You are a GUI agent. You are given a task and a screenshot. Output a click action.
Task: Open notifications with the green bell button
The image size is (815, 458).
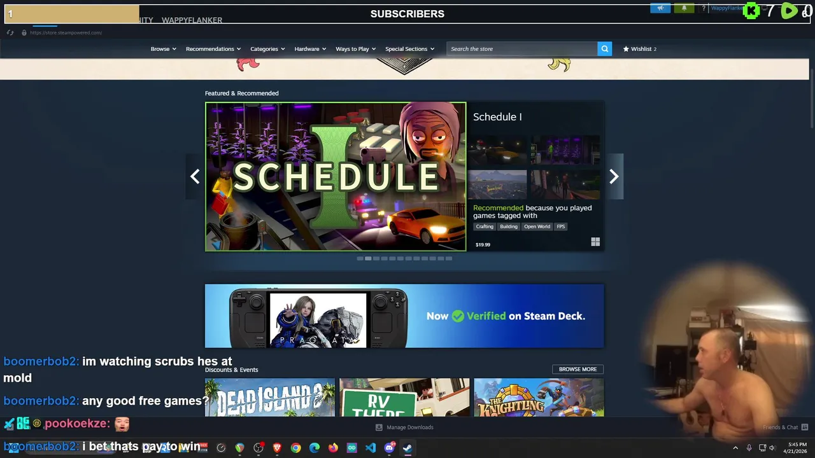pos(684,8)
